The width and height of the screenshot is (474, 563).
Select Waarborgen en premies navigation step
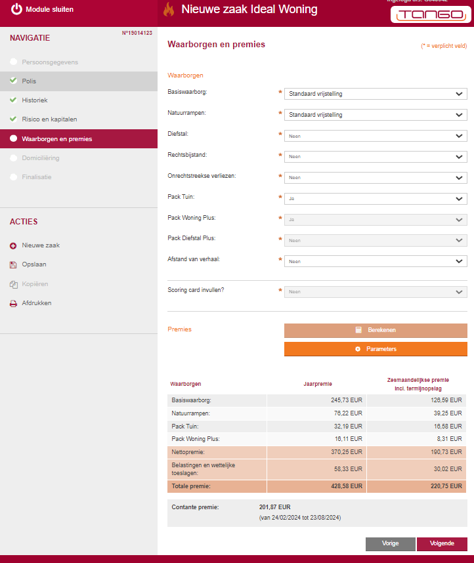pos(79,138)
